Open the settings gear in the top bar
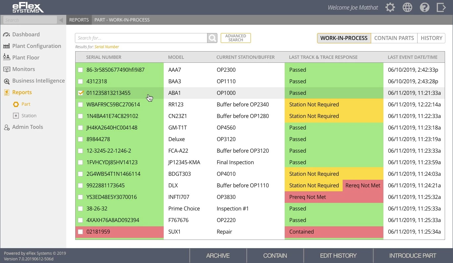Image resolution: width=453 pixels, height=263 pixels. point(390,7)
